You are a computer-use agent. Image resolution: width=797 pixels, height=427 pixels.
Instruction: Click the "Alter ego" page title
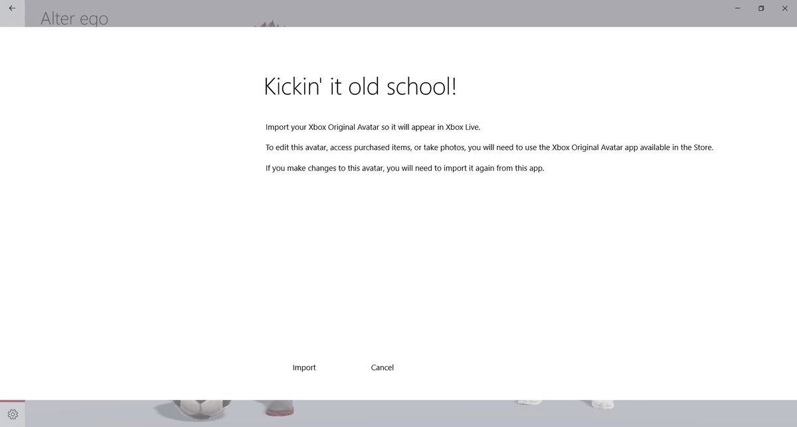point(74,19)
